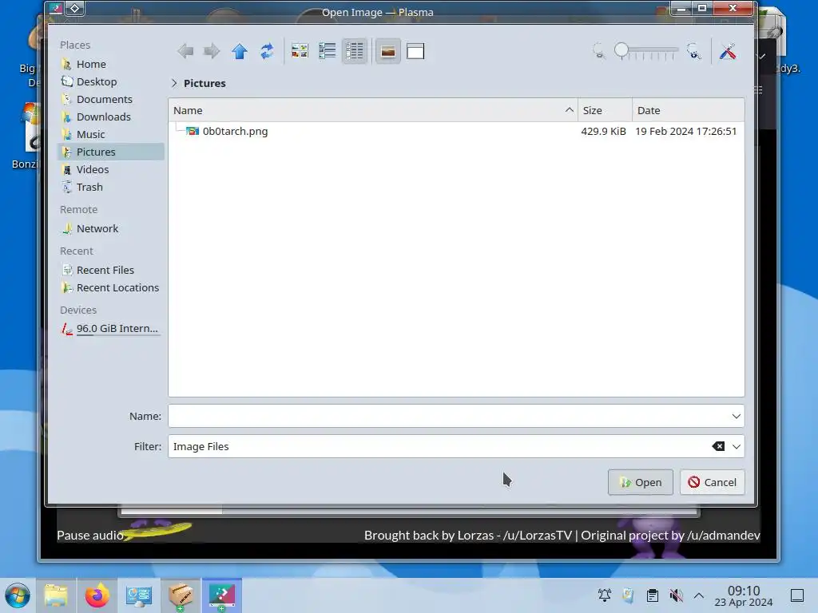Open the file manager from taskbar

pyautogui.click(x=56, y=595)
